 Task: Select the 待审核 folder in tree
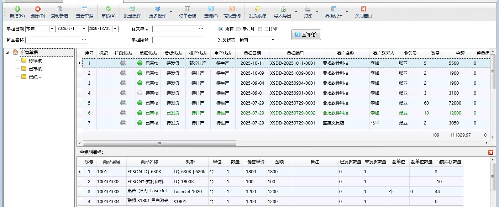(x=35, y=60)
